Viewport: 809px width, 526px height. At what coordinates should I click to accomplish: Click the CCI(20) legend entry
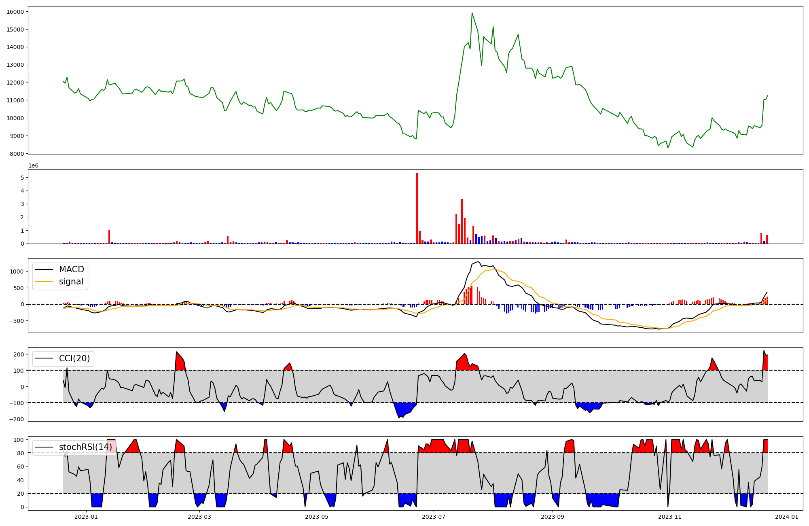tap(74, 358)
